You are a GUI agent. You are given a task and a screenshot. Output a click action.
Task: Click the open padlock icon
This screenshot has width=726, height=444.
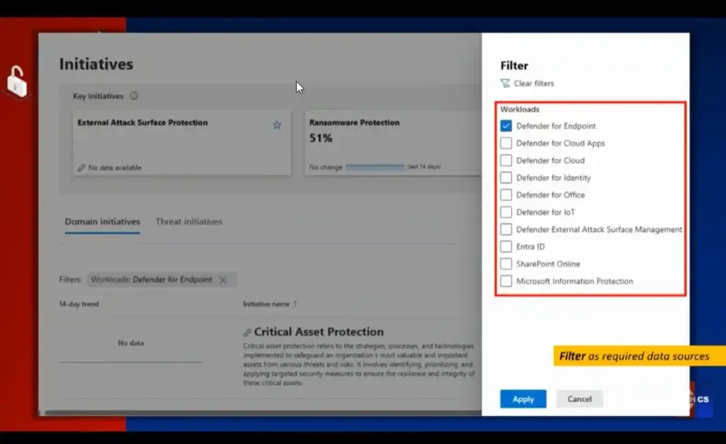[x=17, y=82]
